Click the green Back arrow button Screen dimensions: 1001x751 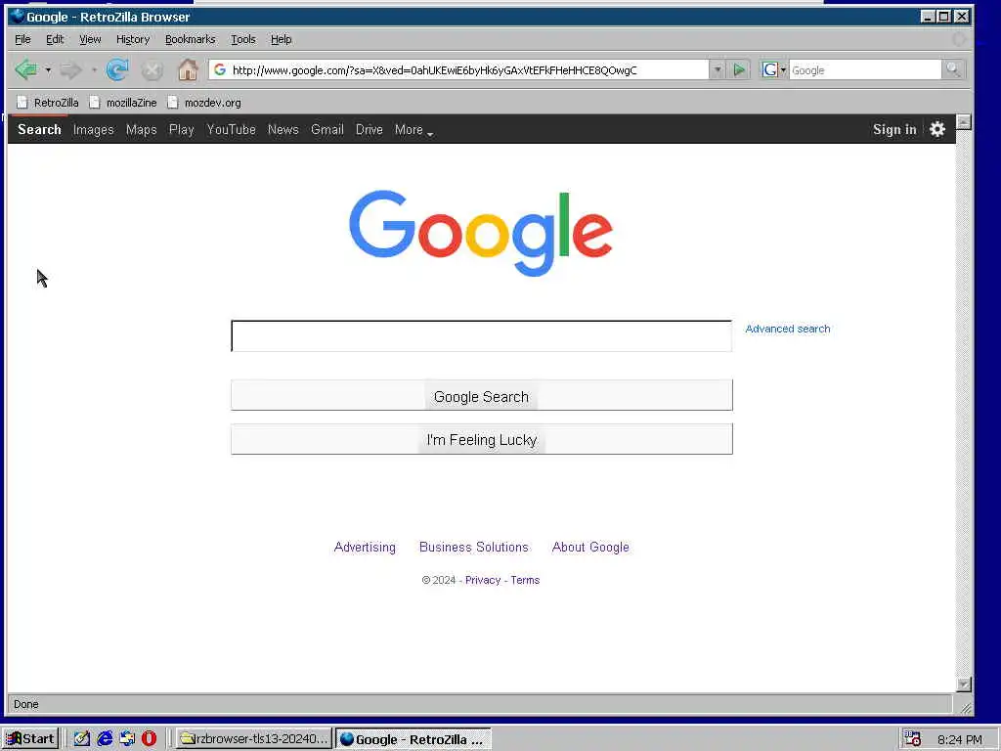[26, 69]
